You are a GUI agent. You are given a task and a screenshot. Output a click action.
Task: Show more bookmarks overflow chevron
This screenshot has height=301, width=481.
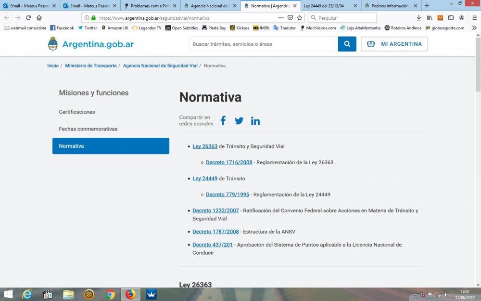474,28
